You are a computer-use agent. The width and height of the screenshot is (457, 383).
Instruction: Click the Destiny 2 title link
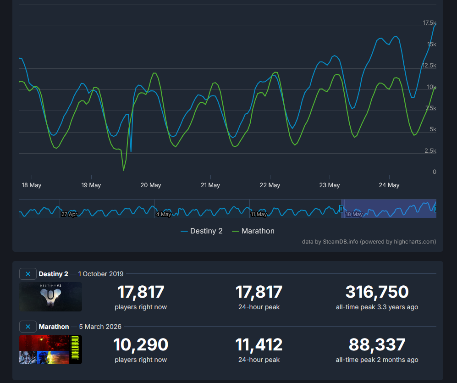click(53, 274)
